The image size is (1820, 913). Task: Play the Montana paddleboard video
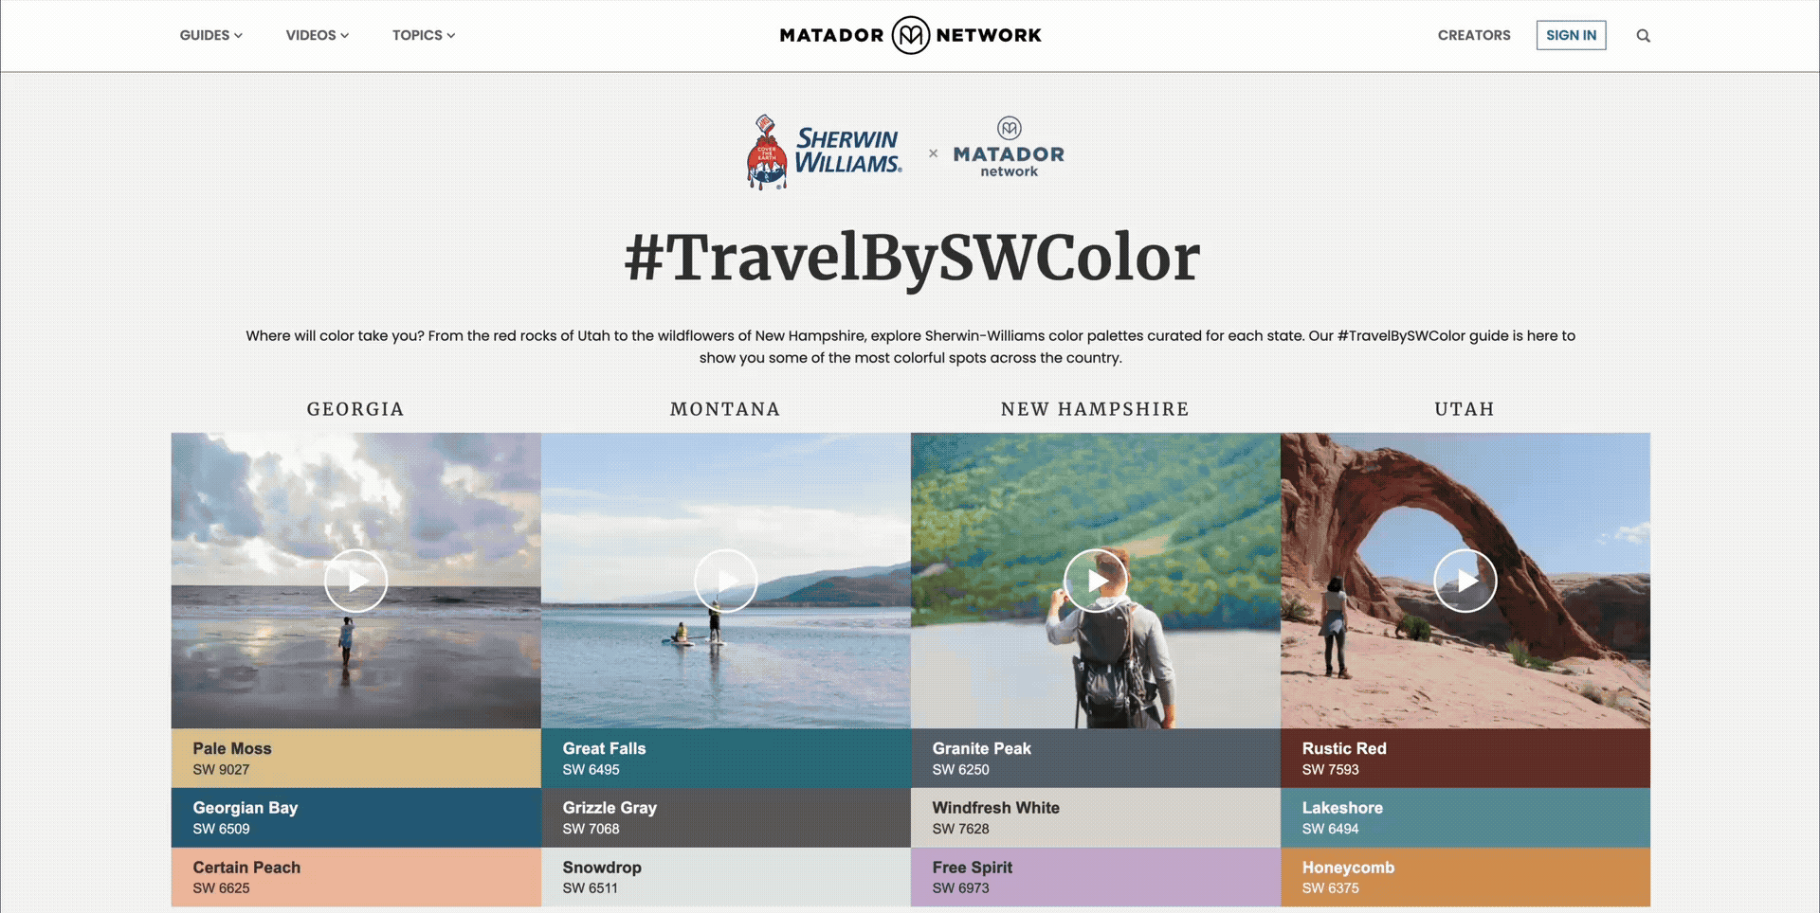(725, 581)
